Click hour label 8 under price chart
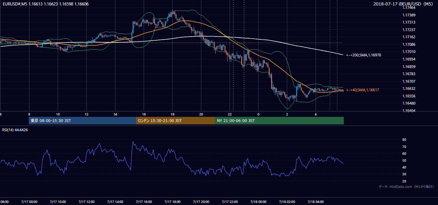This screenshot has width=438, height=205. coord(29,114)
